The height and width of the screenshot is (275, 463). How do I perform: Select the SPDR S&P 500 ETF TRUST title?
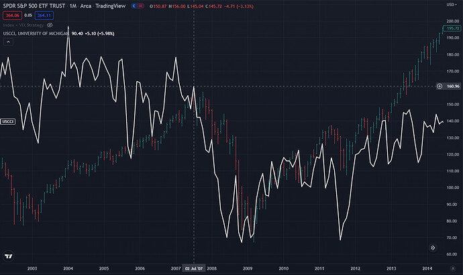pyautogui.click(x=34, y=6)
